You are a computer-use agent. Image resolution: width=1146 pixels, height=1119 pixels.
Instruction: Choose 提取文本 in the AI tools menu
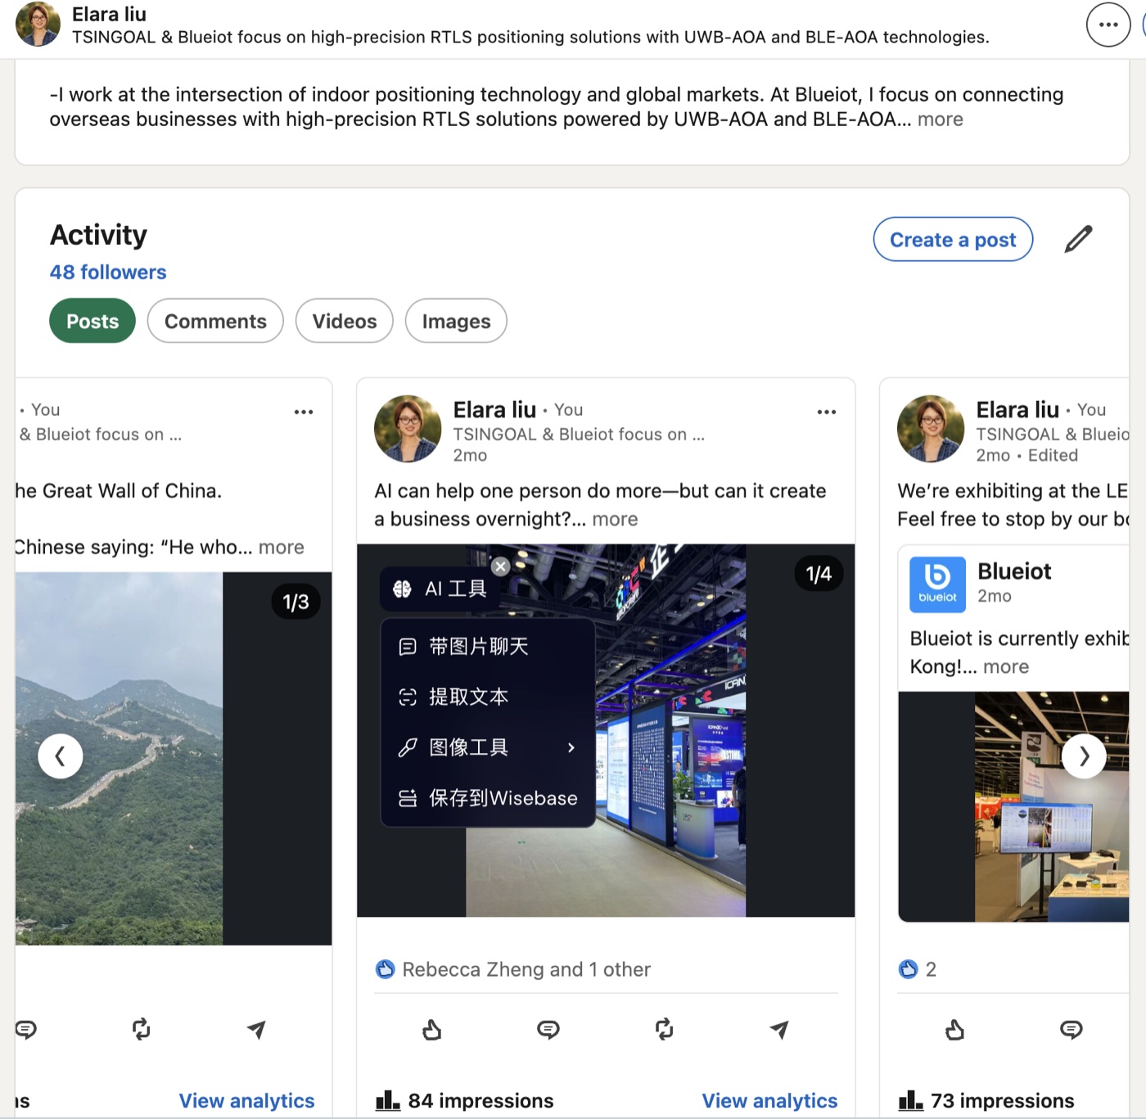pos(488,697)
